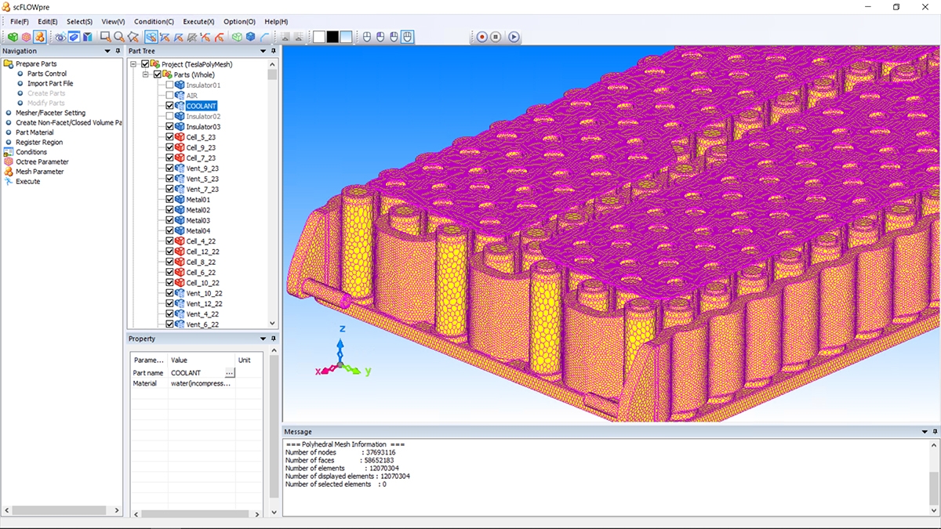The width and height of the screenshot is (941, 529).
Task: Enable the Insulator01 part checkbox
Action: point(169,85)
